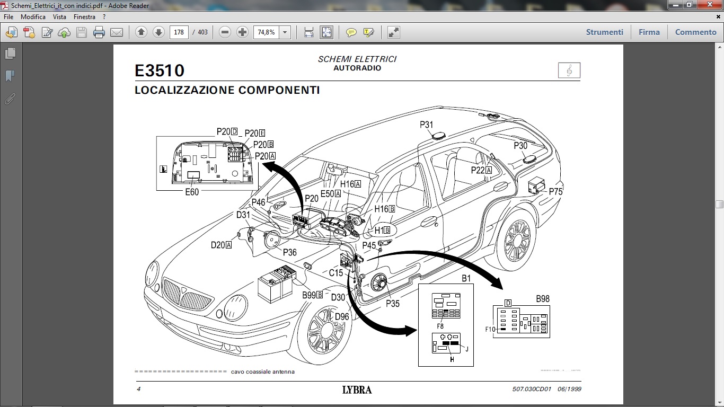Viewport: 724px width, 407px height.
Task: Click the Save floppy disk icon
Action: pyautogui.click(x=82, y=32)
